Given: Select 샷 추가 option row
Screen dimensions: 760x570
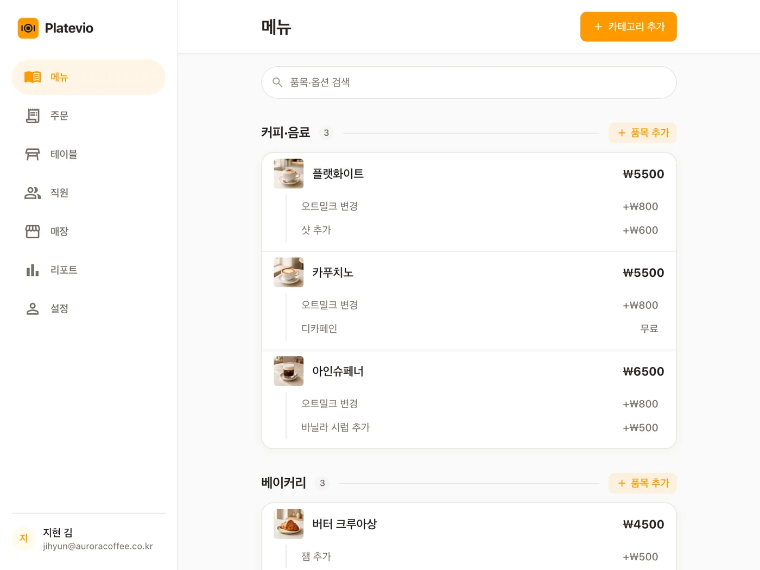Looking at the screenshot, I should (479, 230).
